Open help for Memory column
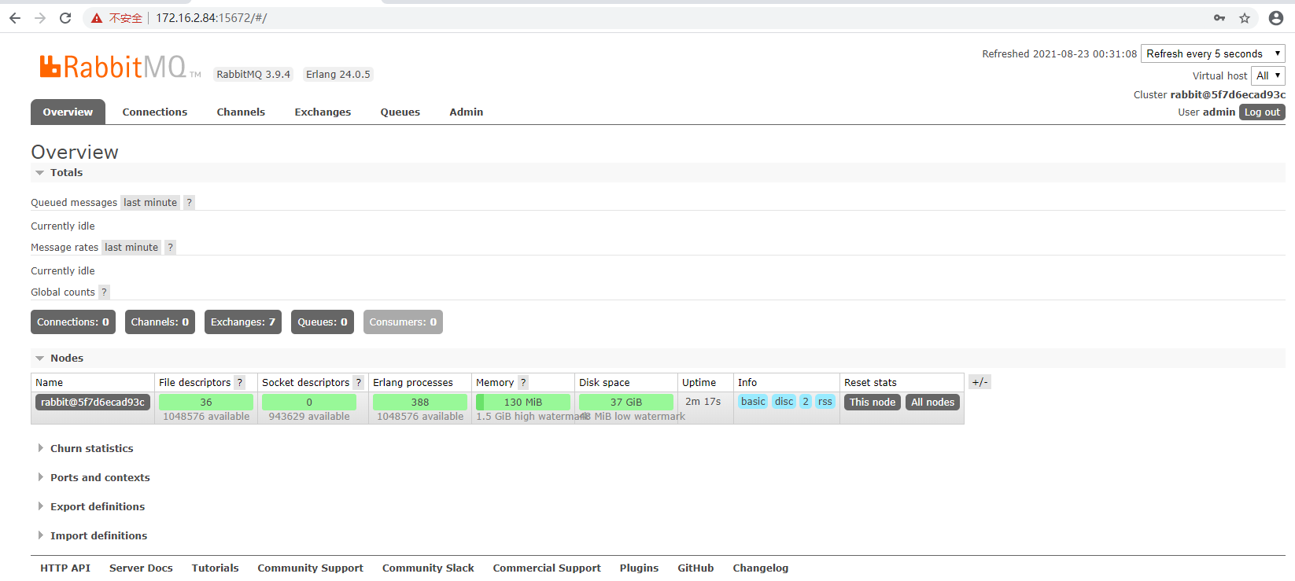The width and height of the screenshot is (1295, 581). tap(523, 383)
